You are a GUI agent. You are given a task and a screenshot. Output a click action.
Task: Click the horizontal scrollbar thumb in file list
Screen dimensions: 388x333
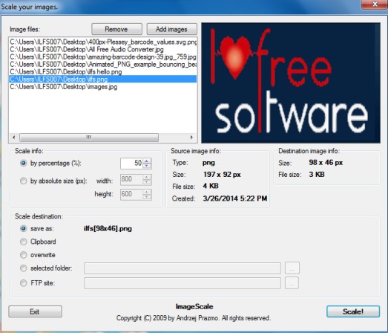(x=89, y=137)
